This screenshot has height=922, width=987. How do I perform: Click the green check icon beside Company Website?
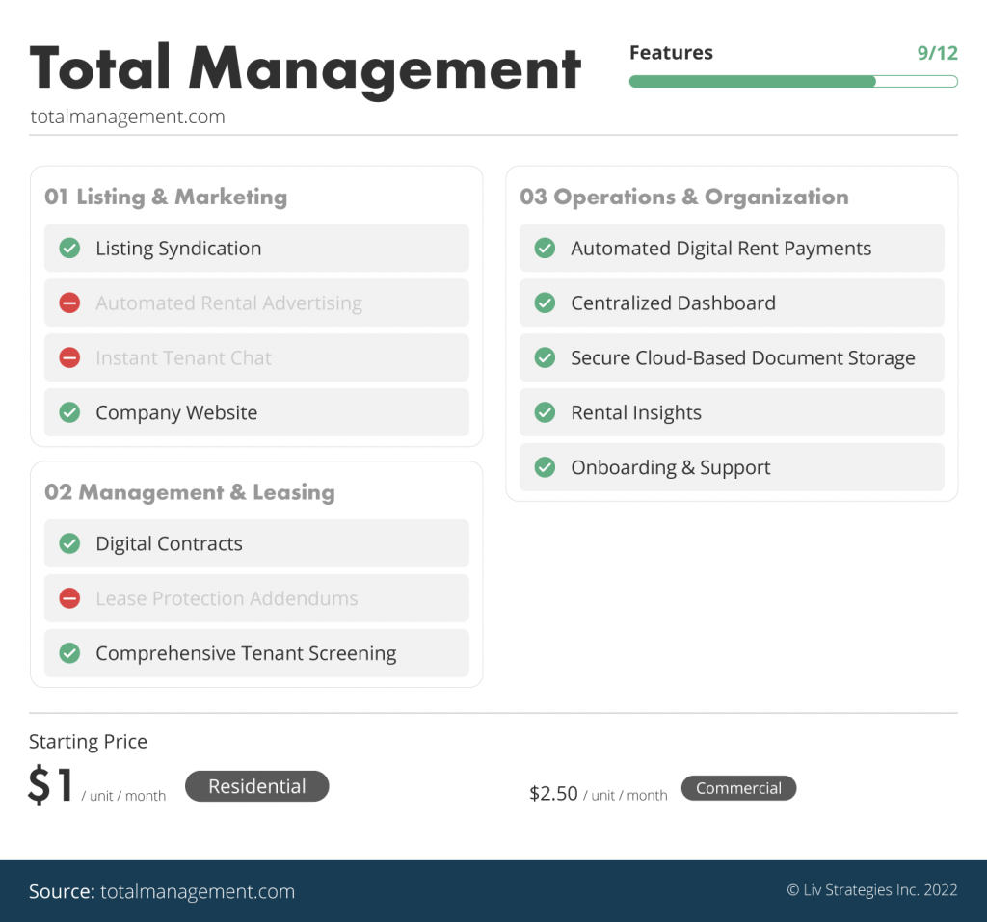point(69,412)
